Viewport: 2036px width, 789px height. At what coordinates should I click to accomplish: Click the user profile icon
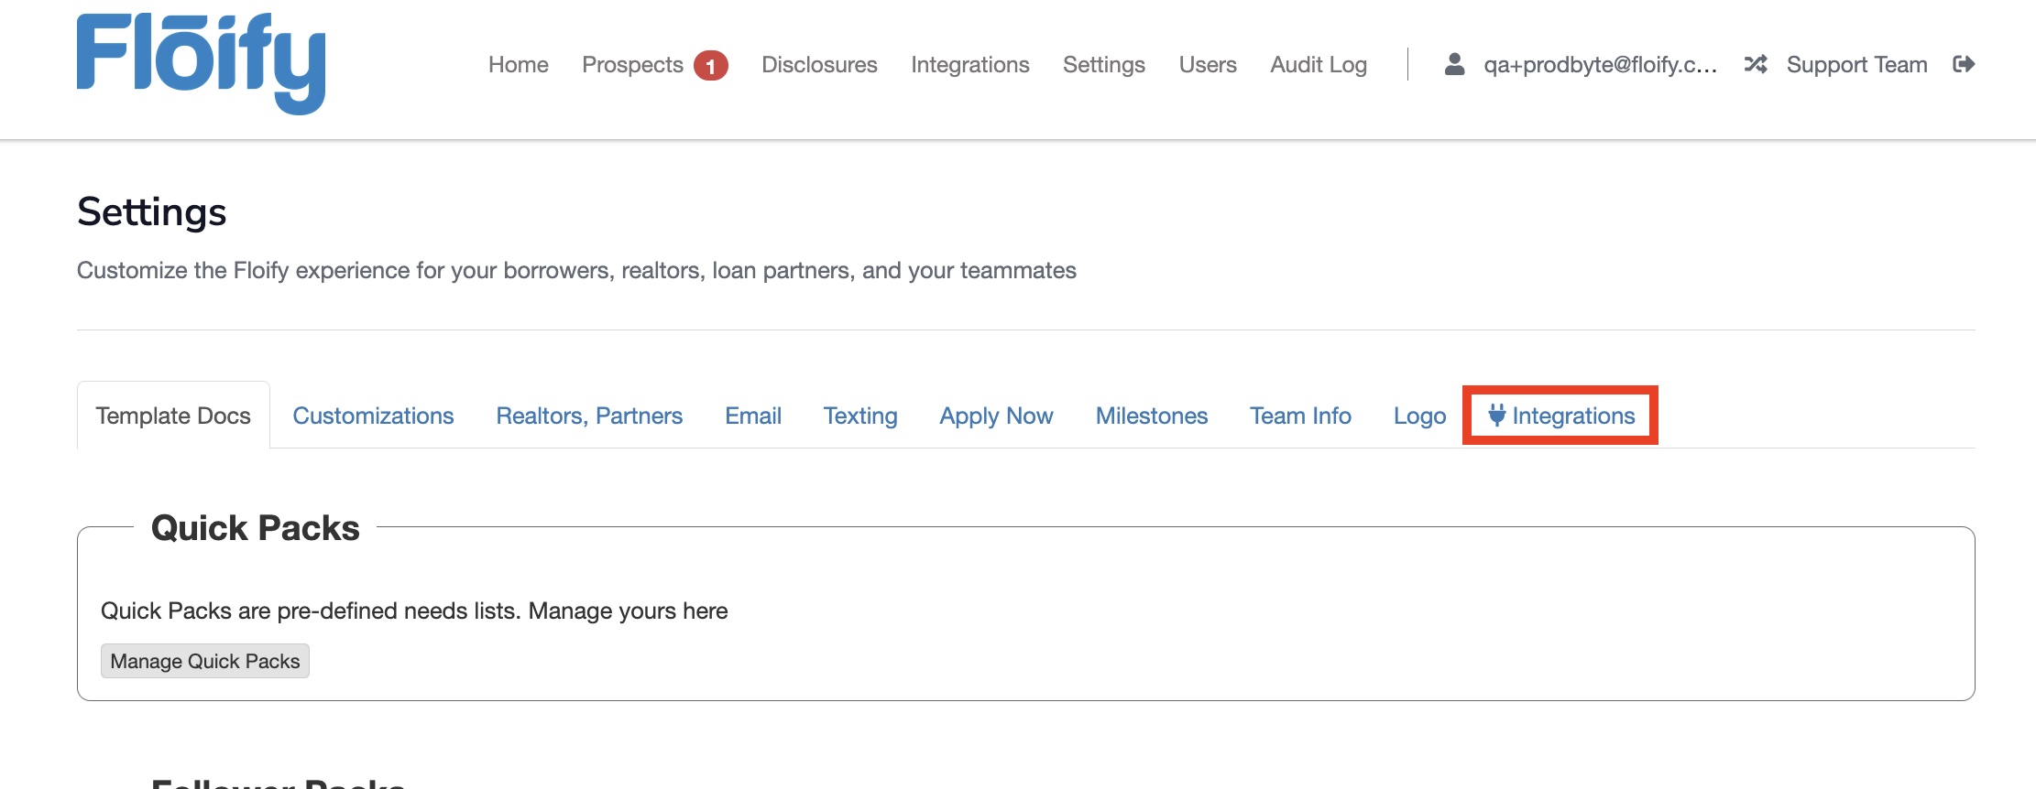tap(1454, 64)
